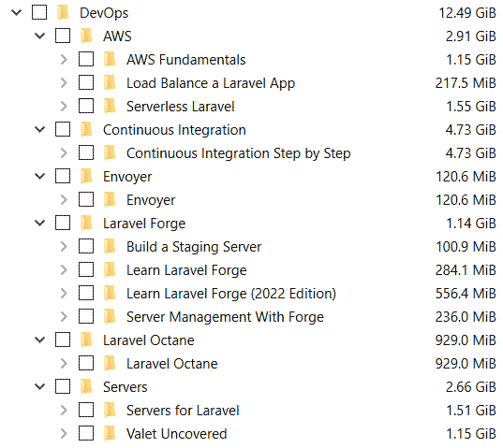The height and width of the screenshot is (448, 503).
Task: Check the AWS Fundamentals checkbox
Action: click(x=86, y=59)
